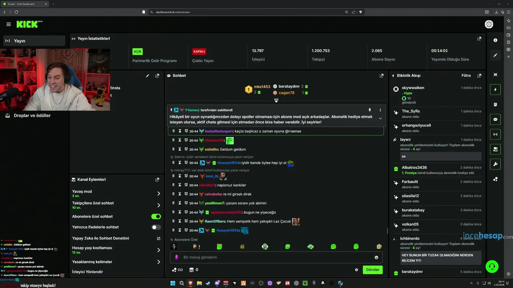Expand Yasaklanmış kelimeler chevron
Viewport: 513px width, 288px height.
[x=159, y=262]
